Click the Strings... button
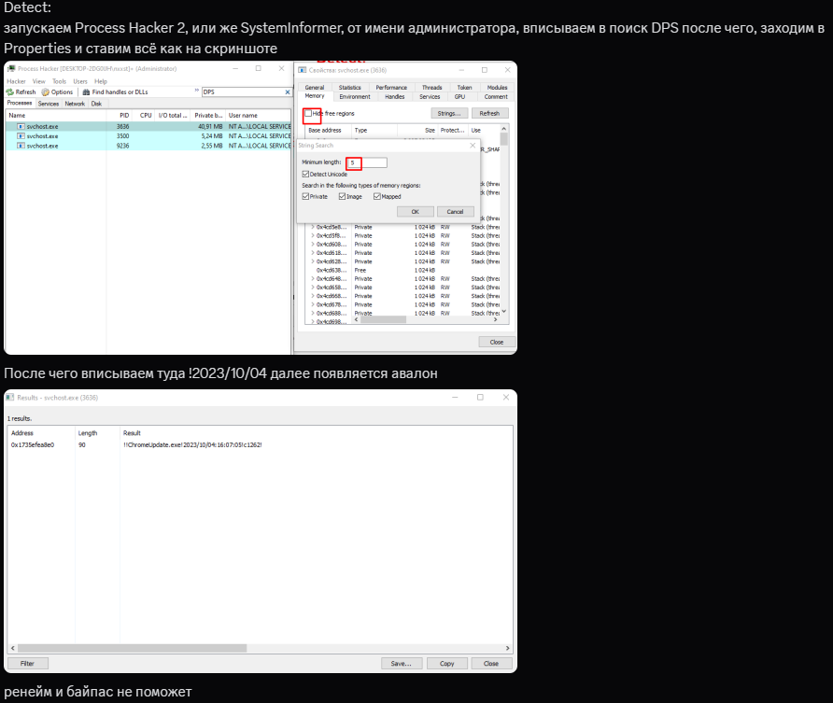833x703 pixels. tap(449, 113)
